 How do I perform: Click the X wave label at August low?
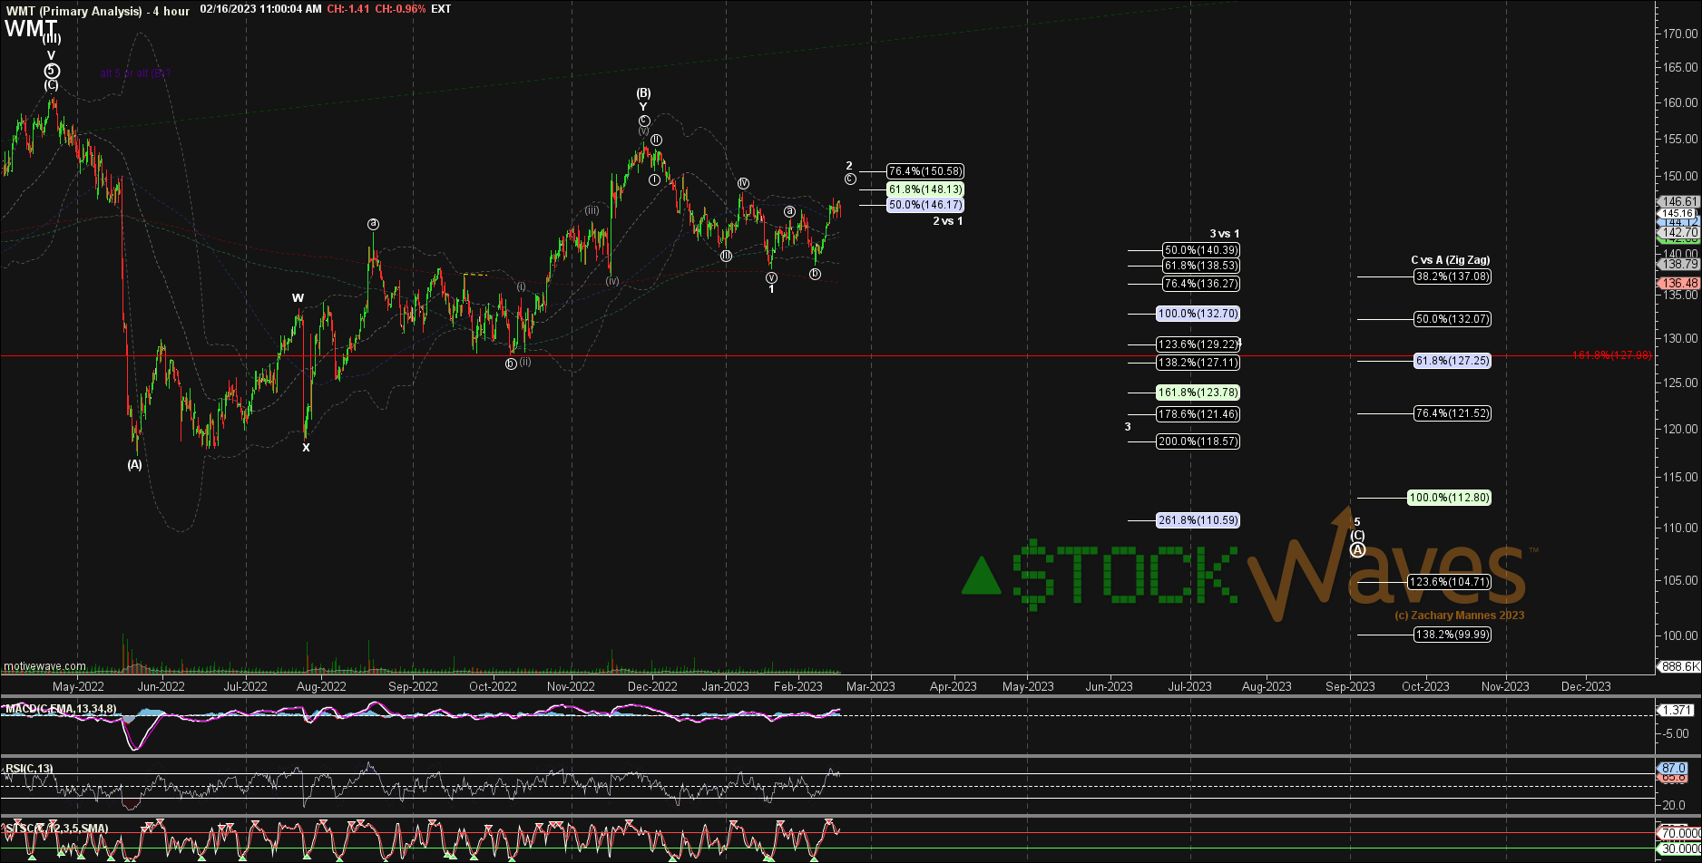point(306,448)
